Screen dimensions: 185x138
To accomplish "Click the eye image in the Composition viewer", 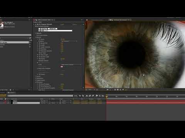I will (135, 54).
